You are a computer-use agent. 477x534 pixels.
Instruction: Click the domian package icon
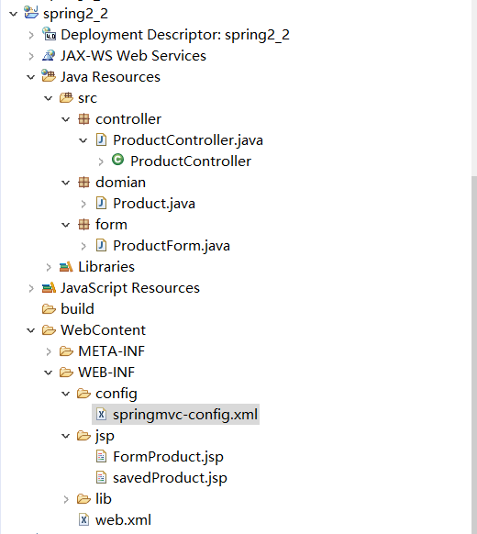pyautogui.click(x=83, y=183)
